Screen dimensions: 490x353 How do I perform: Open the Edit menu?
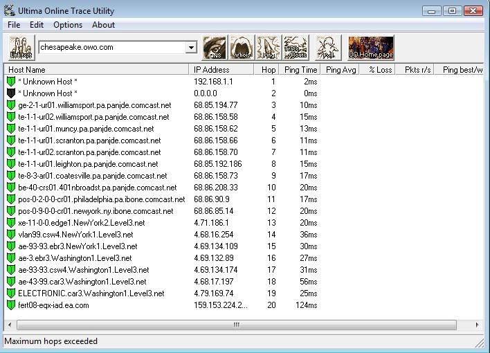pyautogui.click(x=37, y=25)
